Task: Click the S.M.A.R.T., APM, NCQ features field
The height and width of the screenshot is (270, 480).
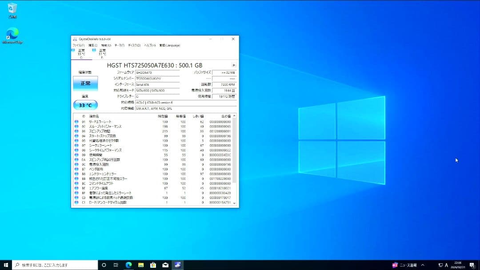Action: [x=186, y=108]
